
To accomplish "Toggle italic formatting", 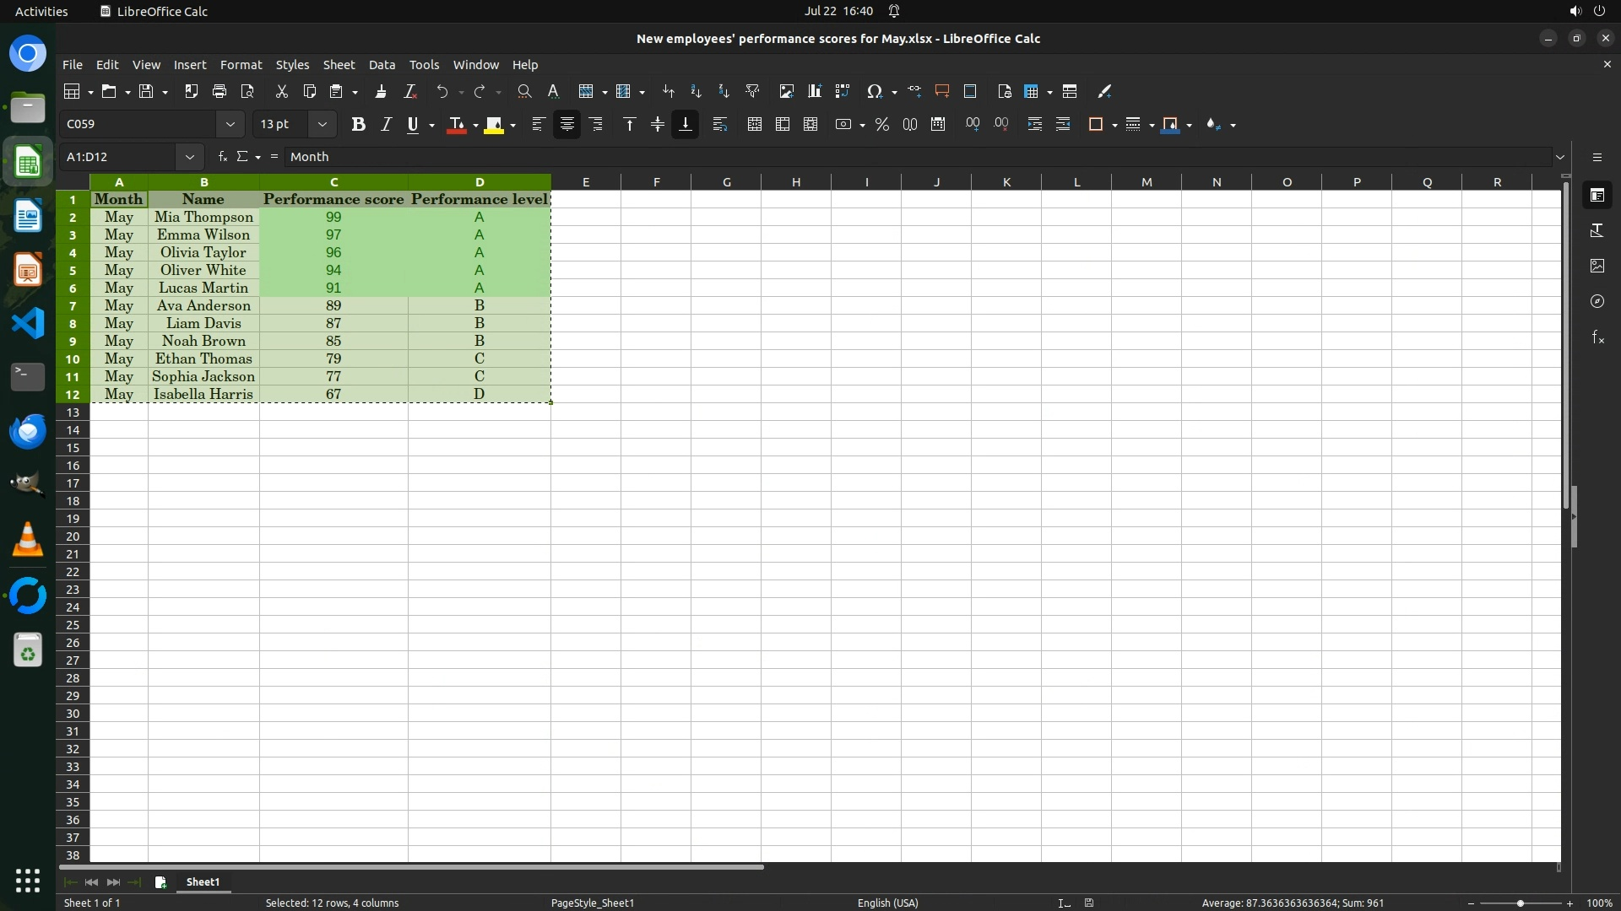I will [386, 124].
